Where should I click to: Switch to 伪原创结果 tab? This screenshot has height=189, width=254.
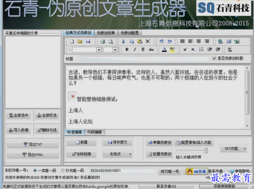click(x=106, y=33)
